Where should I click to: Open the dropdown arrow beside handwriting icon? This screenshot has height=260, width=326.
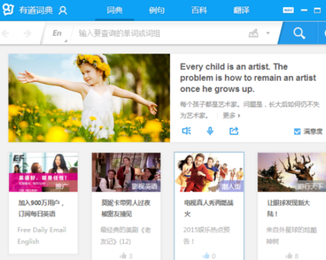click(268, 33)
